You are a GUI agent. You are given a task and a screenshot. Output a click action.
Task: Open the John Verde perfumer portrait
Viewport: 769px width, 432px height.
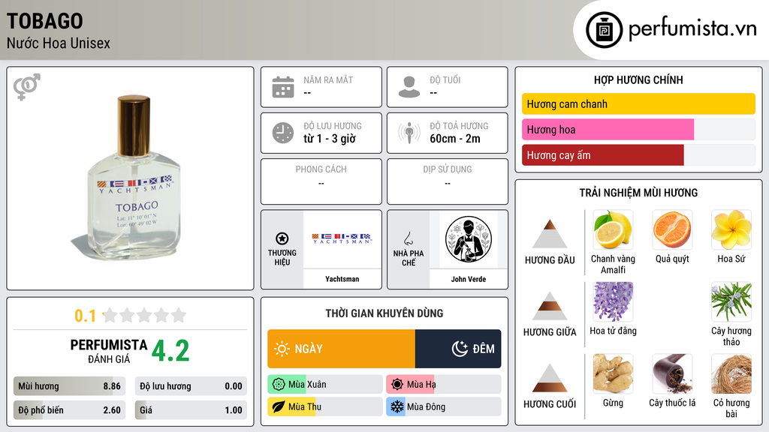[x=469, y=239]
